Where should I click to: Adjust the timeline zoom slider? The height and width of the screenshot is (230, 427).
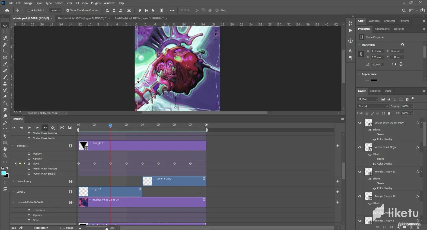tap(107, 228)
